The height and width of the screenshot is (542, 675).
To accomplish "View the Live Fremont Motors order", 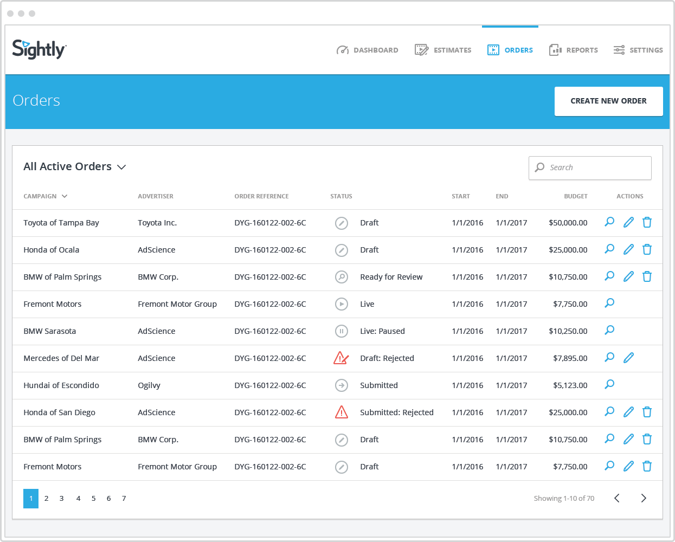I will click(x=609, y=303).
